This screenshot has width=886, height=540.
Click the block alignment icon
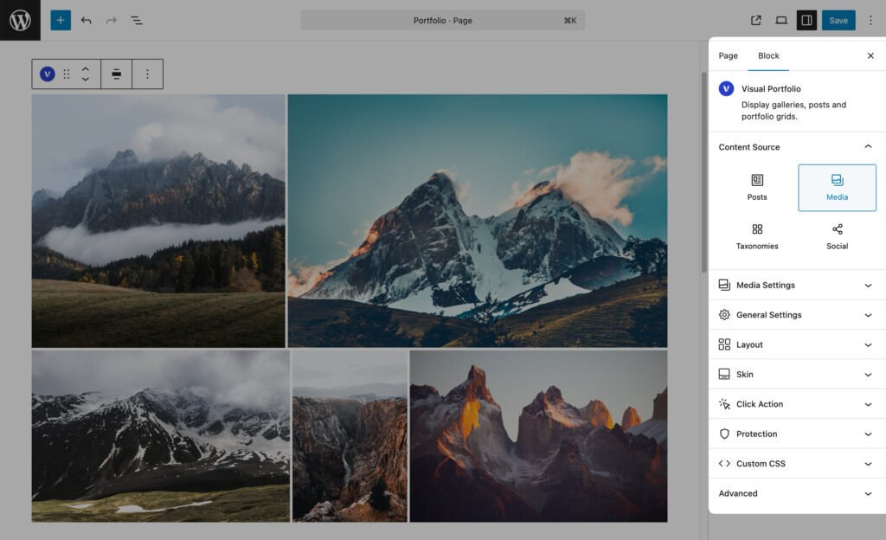point(117,74)
